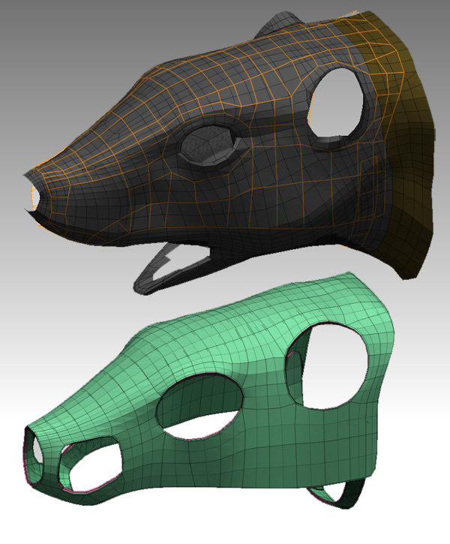Select the strap loop beneath the green mesh
450x544 pixels.
[x=336, y=493]
